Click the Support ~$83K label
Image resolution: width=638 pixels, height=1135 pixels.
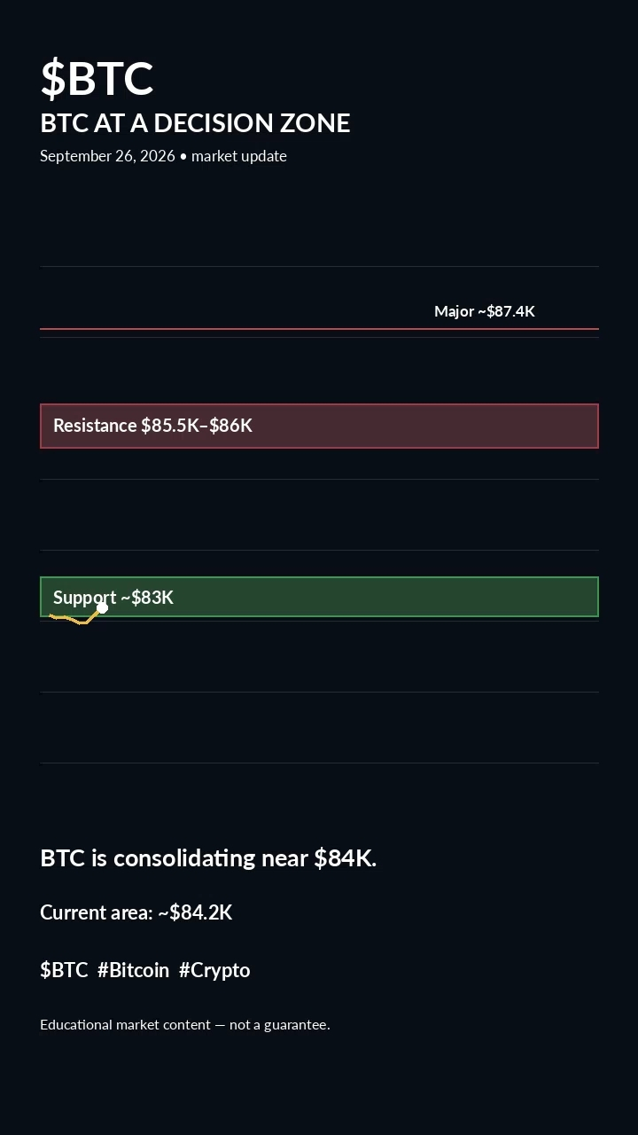pyautogui.click(x=113, y=598)
